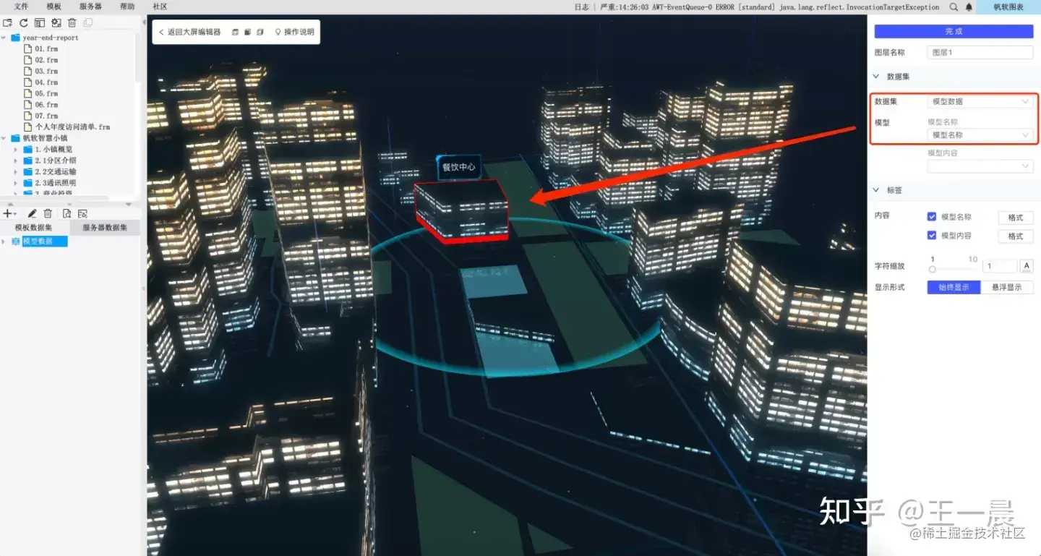Image resolution: width=1041 pixels, height=556 pixels.
Task: Click the third cube view icon in the 3D toolbar
Action: (260, 32)
